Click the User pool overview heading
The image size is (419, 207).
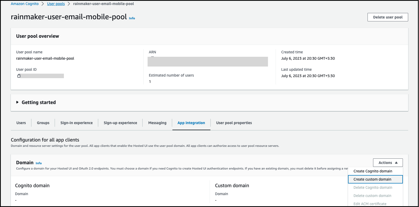(x=37, y=36)
